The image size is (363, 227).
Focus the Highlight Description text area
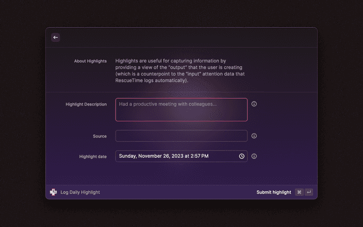click(x=181, y=113)
